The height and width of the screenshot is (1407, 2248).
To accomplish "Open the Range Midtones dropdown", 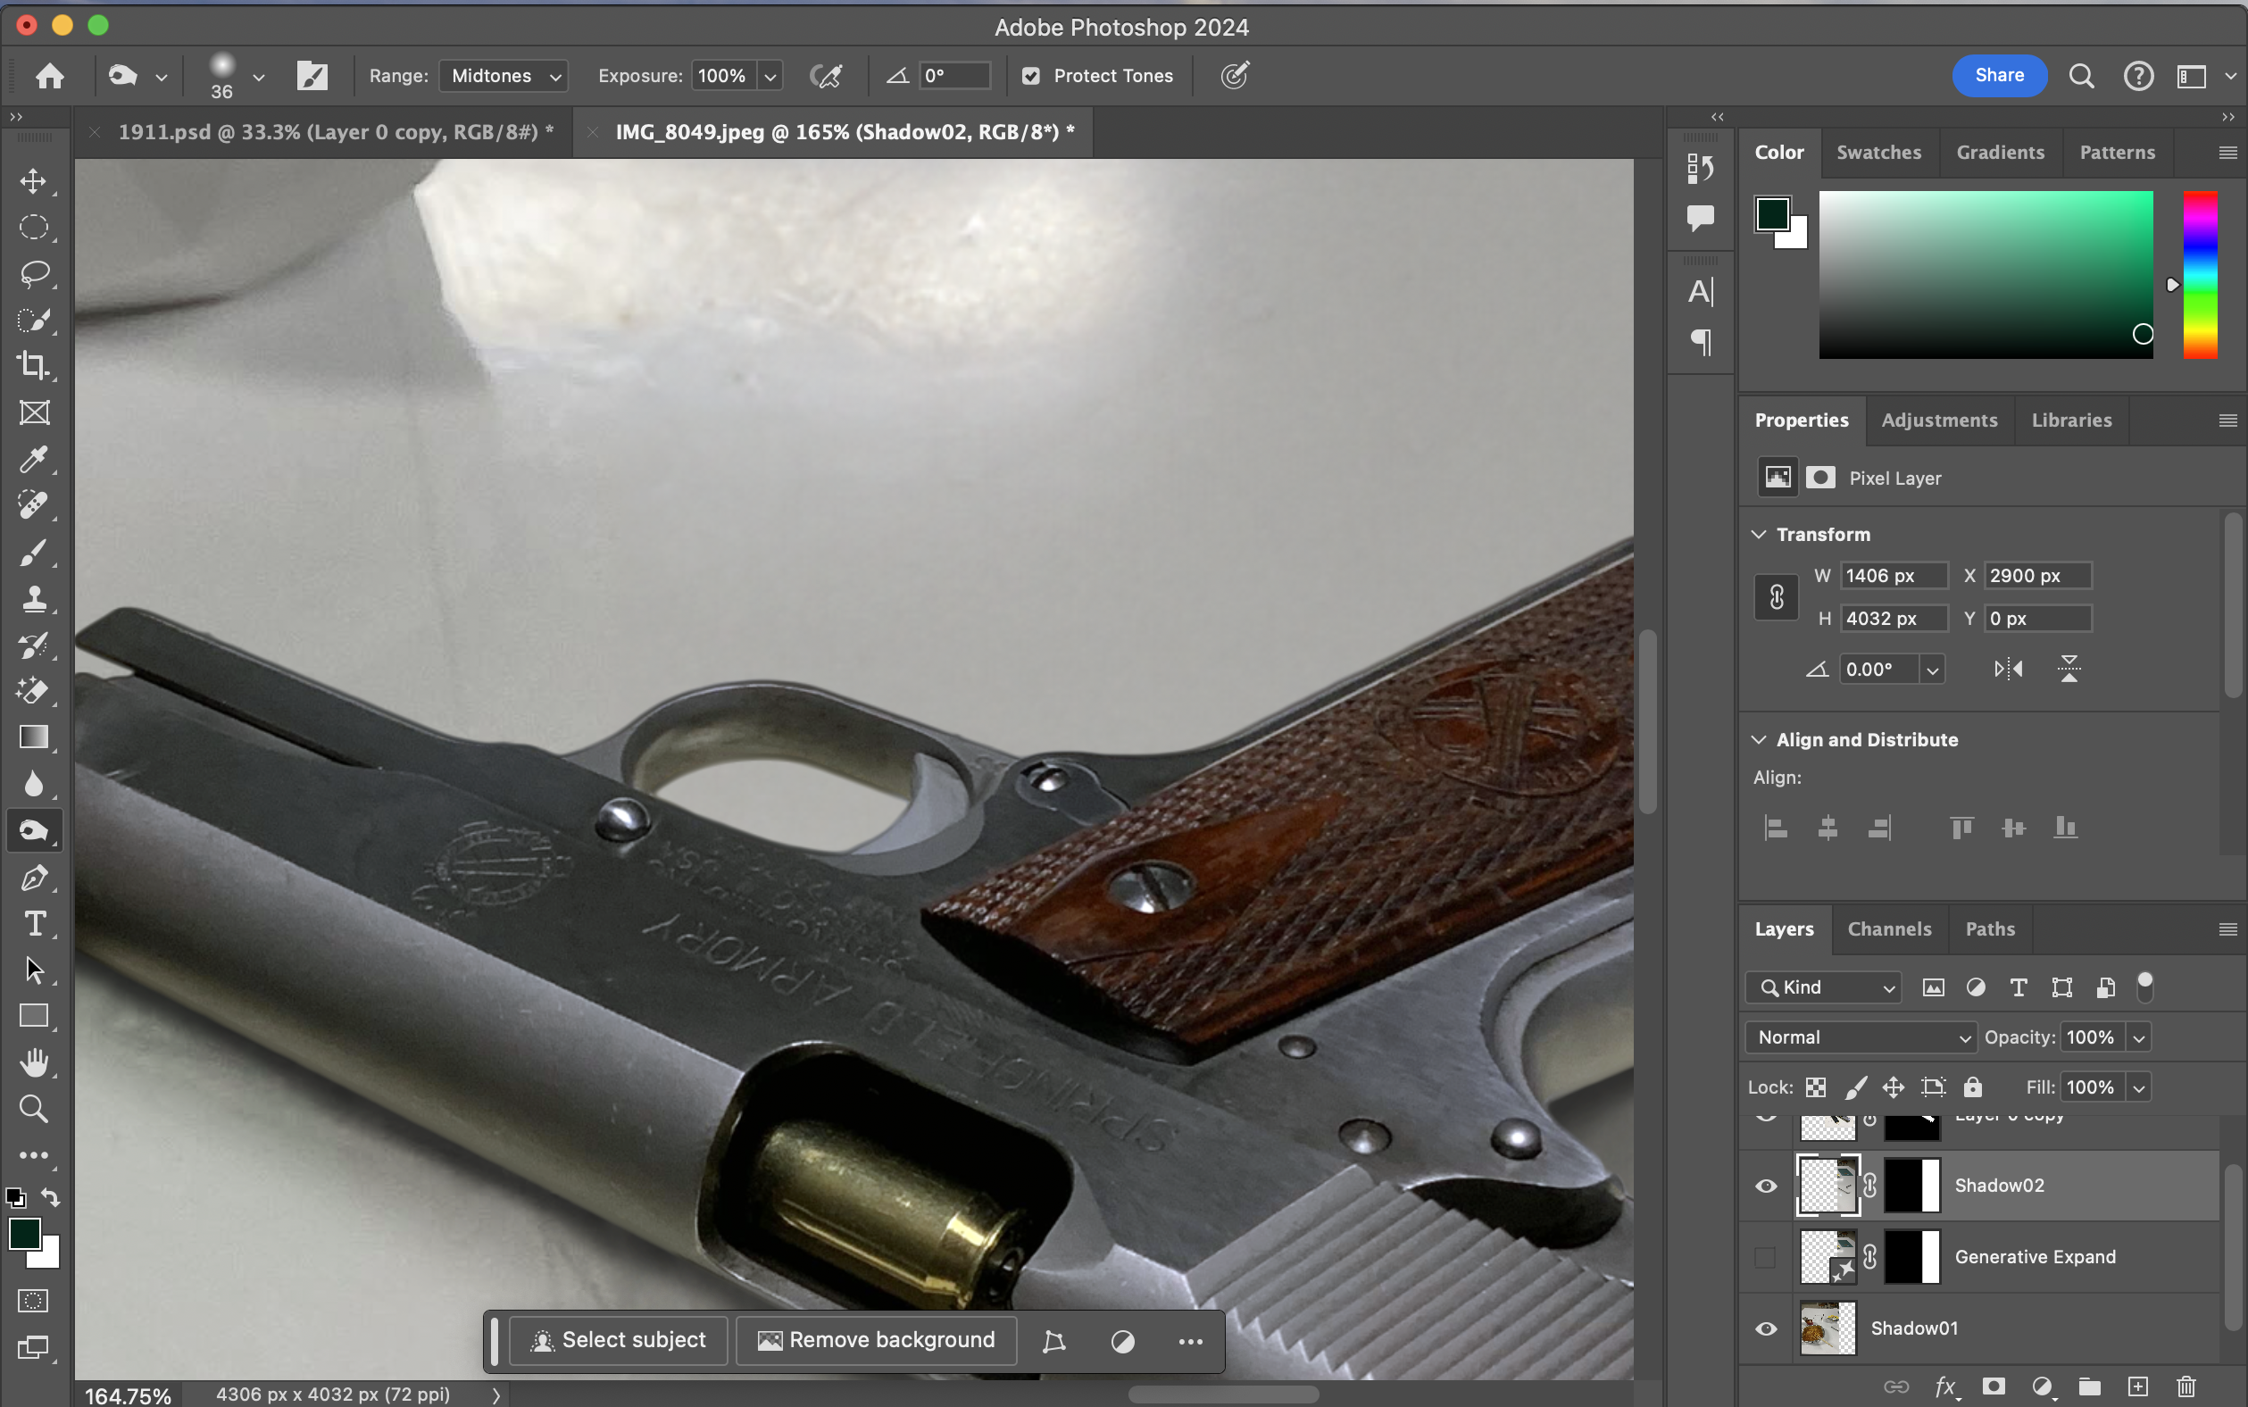I will pos(504,76).
